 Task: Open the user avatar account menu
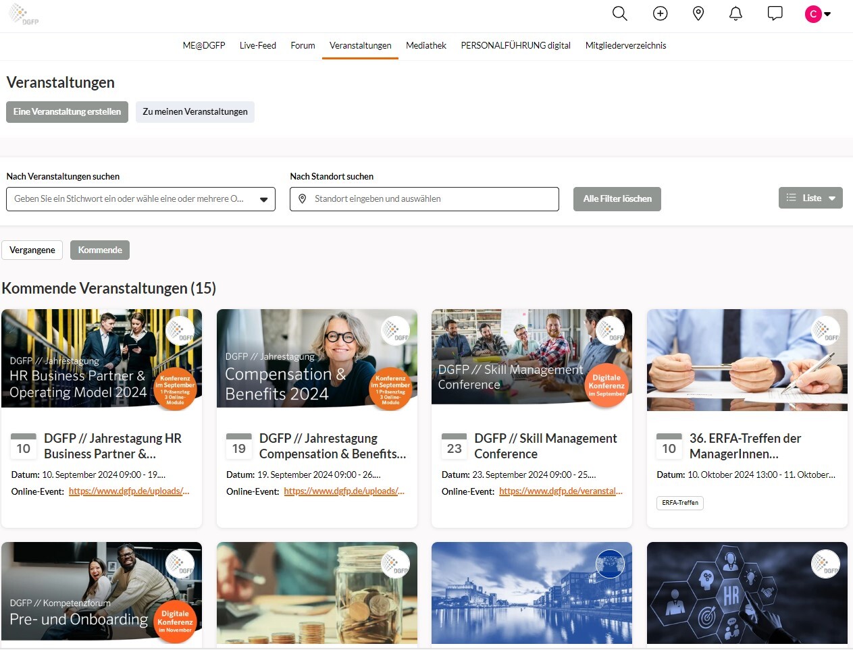point(818,13)
